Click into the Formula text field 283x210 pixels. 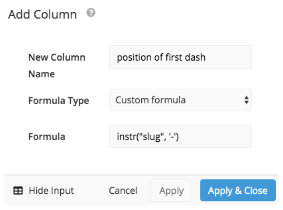180,136
